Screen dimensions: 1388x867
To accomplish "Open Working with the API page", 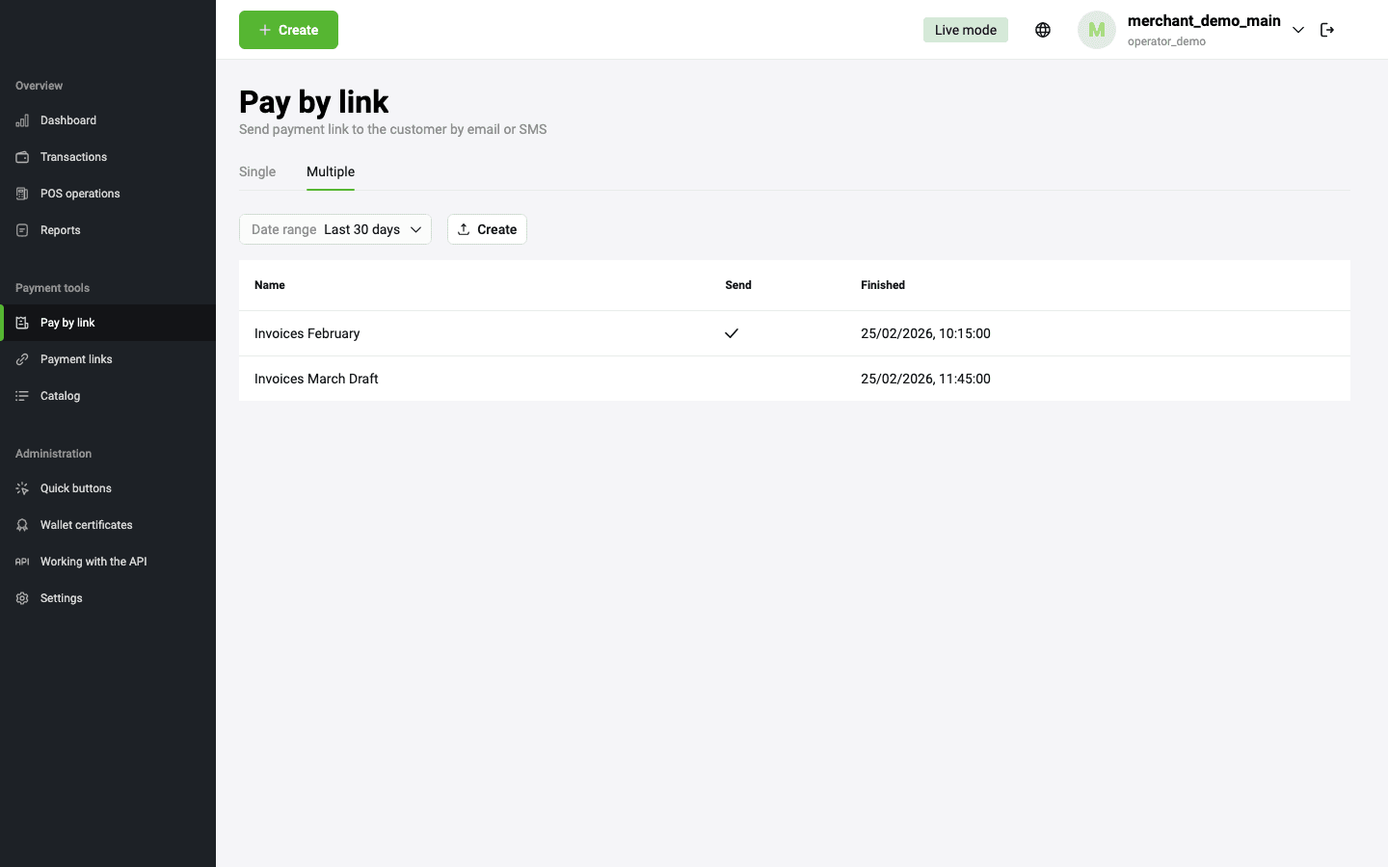I will click(x=93, y=562).
